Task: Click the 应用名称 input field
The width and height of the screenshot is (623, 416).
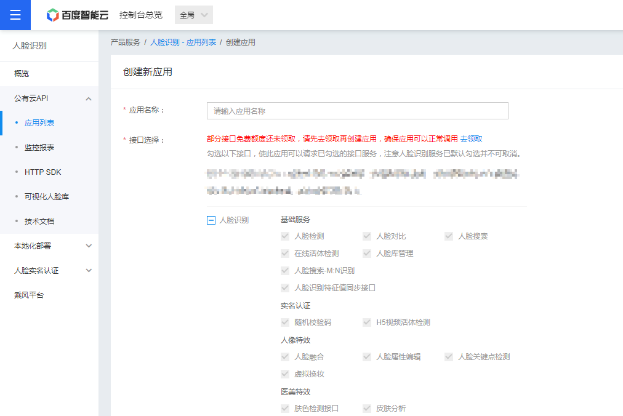Action: tap(357, 111)
